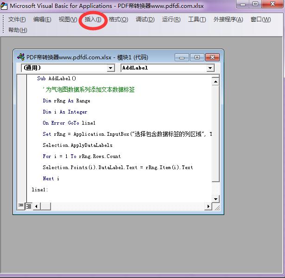285x278 pixels.
Task: Click the vertical scrollbar up arrow
Action: coord(215,82)
